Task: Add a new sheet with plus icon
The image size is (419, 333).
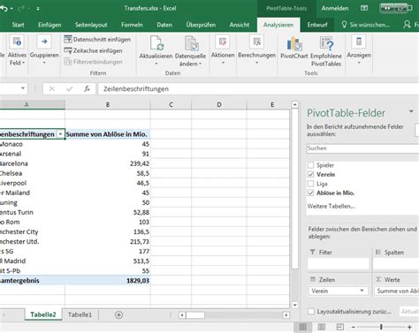Action: (118, 314)
